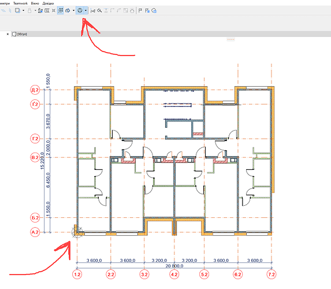This screenshot has width=331, height=289.
Task: Open the Teamwork menu
Action: [20, 3]
